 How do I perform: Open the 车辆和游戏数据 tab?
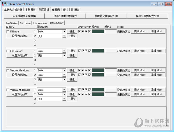click(x=13, y=10)
